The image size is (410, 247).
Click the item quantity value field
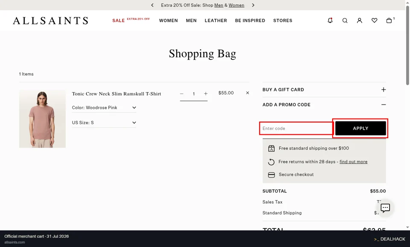194,94
